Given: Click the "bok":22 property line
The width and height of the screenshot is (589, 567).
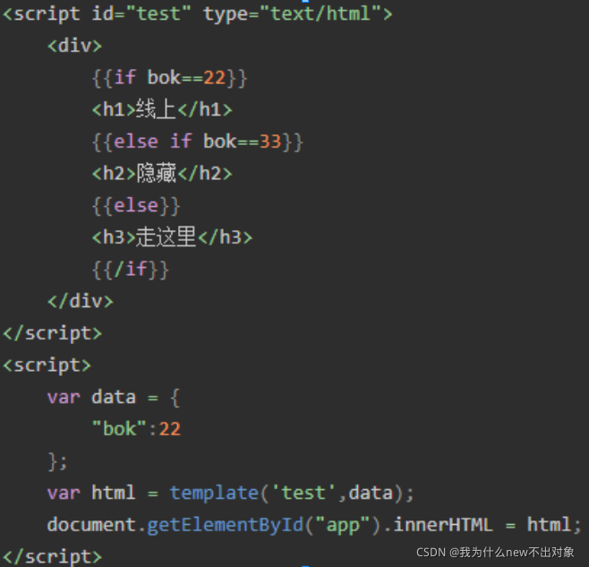Looking at the screenshot, I should [136, 429].
